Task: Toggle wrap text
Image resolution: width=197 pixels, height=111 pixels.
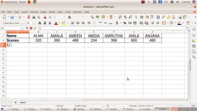Action: (x=89, y=23)
